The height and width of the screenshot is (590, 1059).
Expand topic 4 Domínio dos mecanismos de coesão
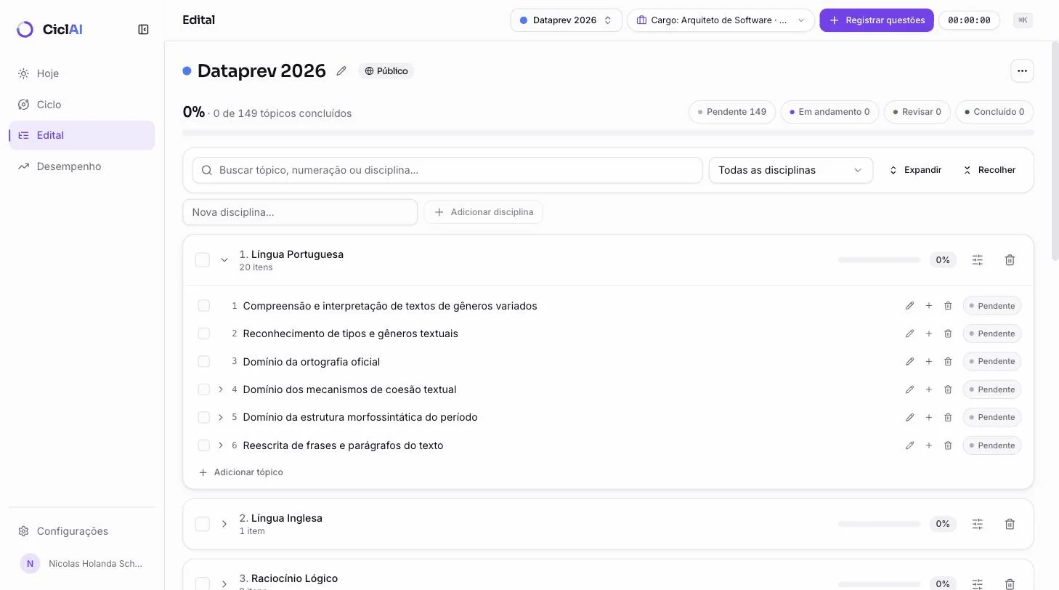pyautogui.click(x=221, y=389)
